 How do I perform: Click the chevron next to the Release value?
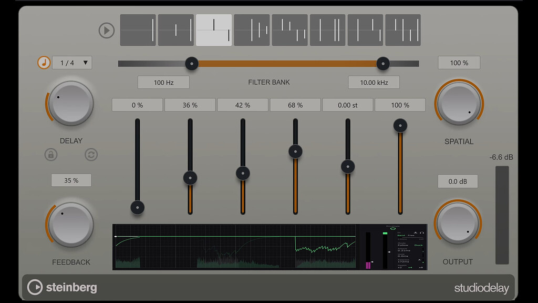419,260
